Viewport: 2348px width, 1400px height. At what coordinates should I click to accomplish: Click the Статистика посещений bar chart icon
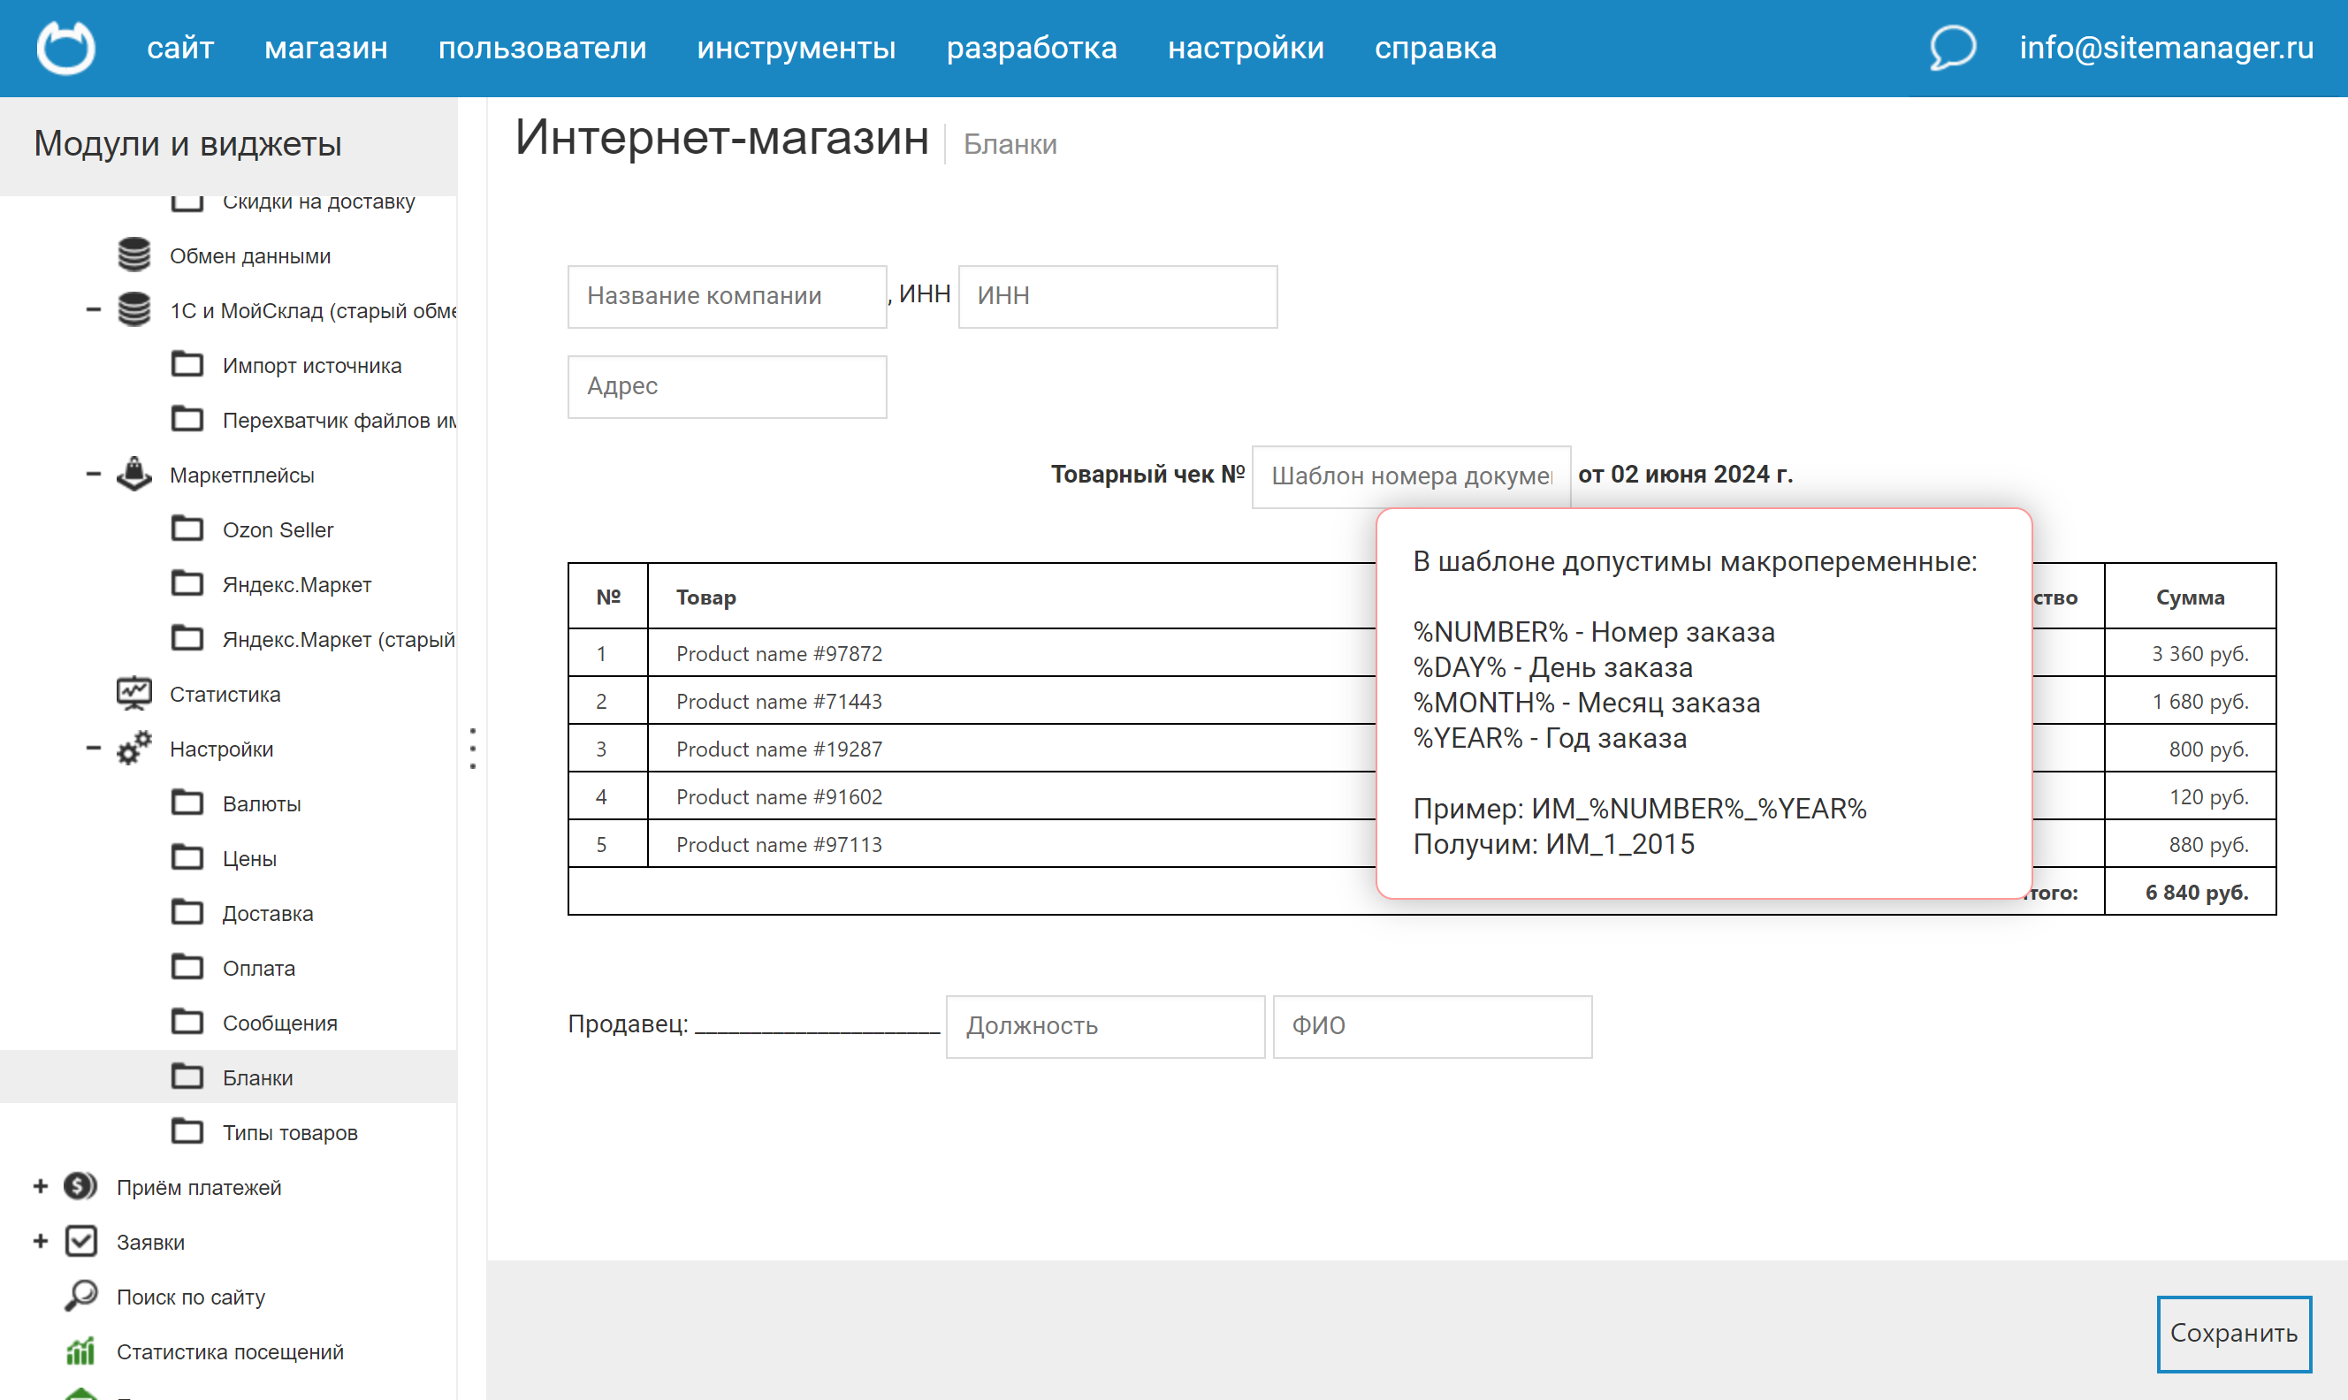point(81,1351)
